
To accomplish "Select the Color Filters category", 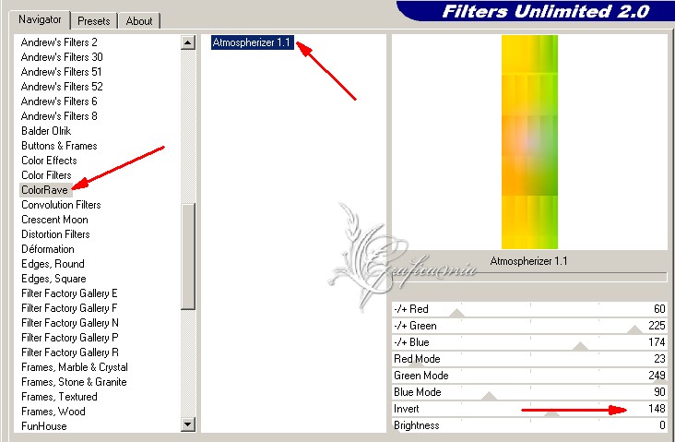I will (46, 175).
